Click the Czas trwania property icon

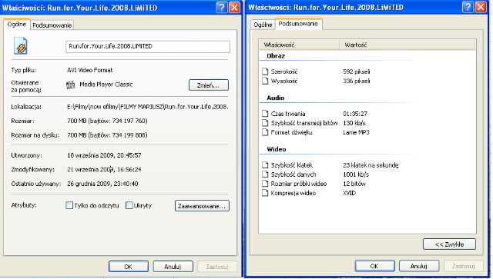pos(265,114)
